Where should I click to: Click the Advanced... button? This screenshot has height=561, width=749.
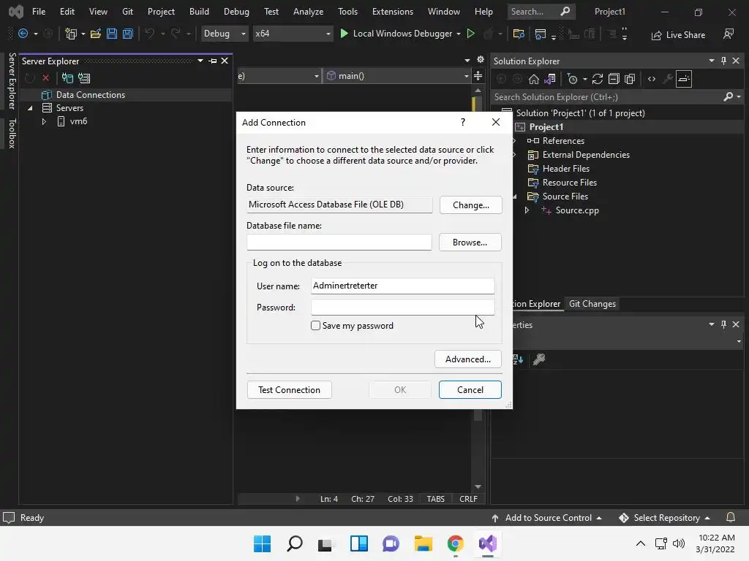(468, 359)
